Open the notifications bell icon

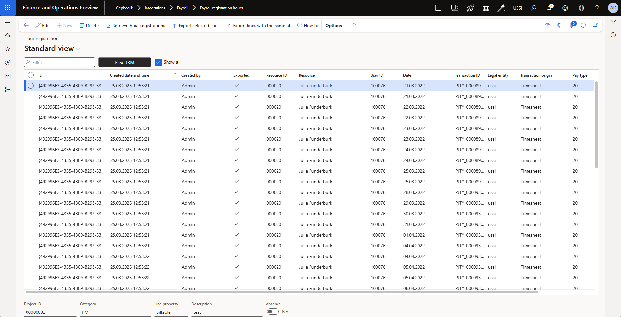[x=549, y=8]
